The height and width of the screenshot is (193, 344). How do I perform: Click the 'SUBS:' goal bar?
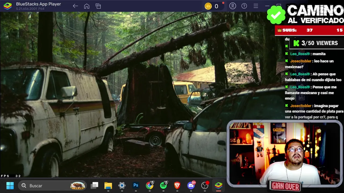coord(309,30)
